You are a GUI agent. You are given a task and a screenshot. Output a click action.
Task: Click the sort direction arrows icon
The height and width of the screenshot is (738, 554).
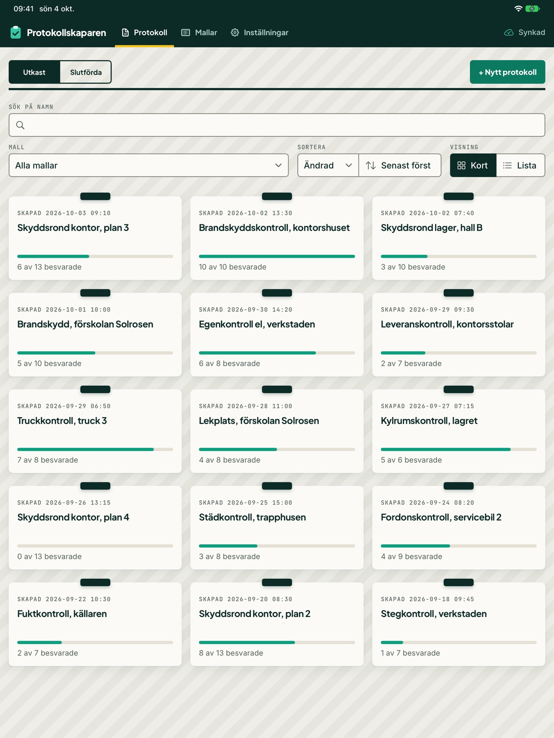pyautogui.click(x=371, y=165)
